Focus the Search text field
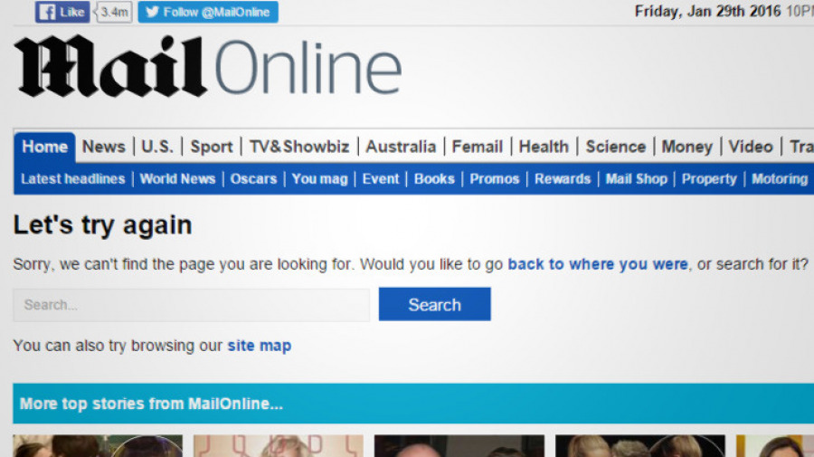 click(x=192, y=305)
